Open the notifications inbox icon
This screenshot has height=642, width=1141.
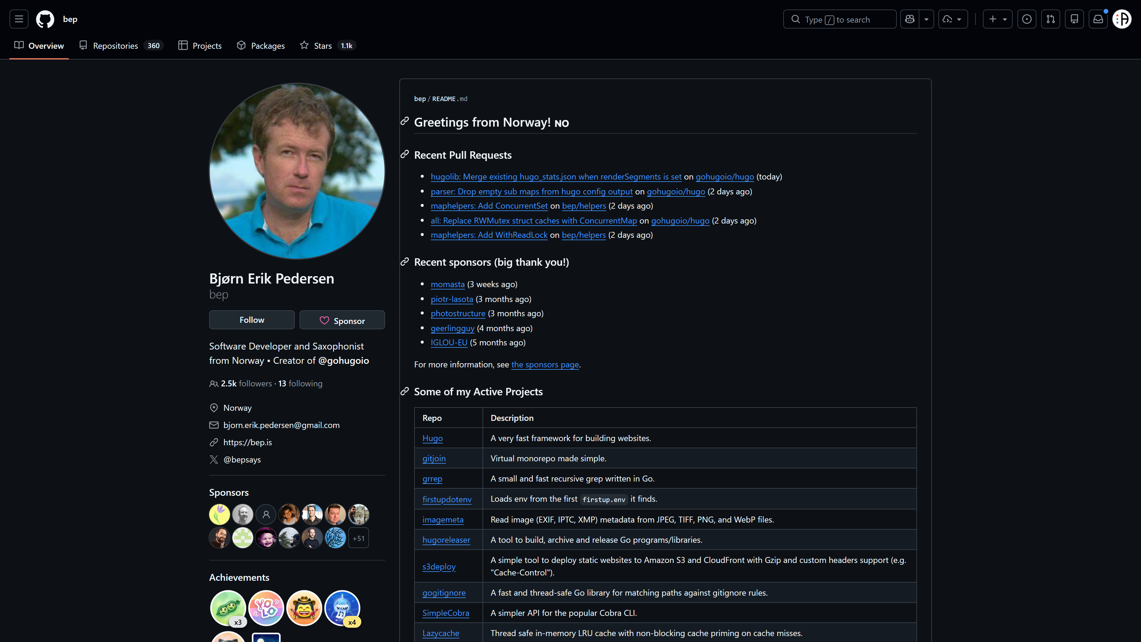[1098, 19]
